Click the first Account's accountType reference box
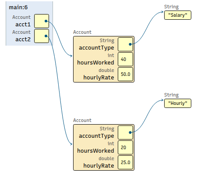Screen dimensions: 197x179 coord(125,44)
